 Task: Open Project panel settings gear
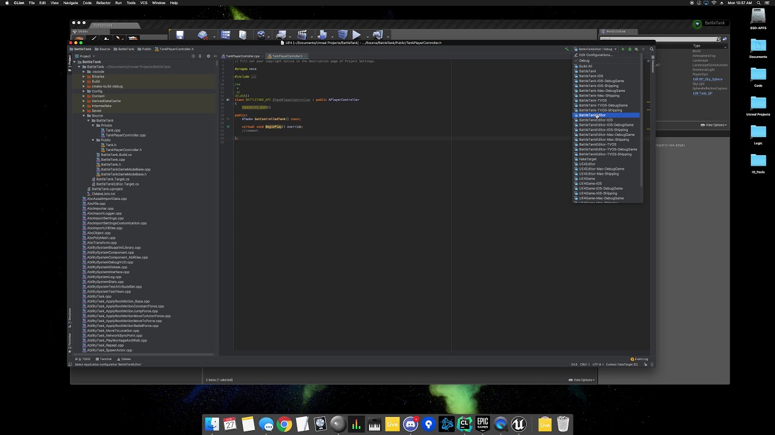[208, 56]
